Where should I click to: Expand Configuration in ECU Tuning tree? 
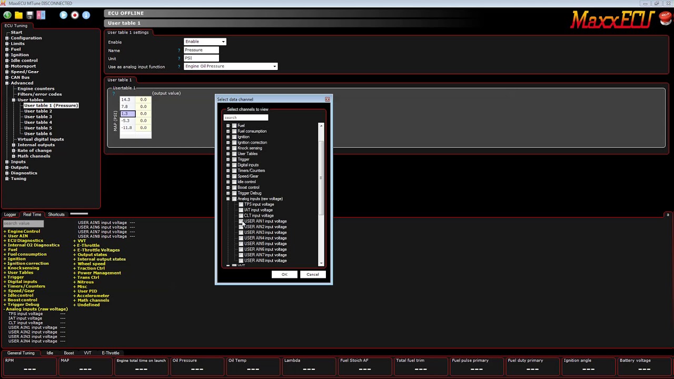point(7,38)
